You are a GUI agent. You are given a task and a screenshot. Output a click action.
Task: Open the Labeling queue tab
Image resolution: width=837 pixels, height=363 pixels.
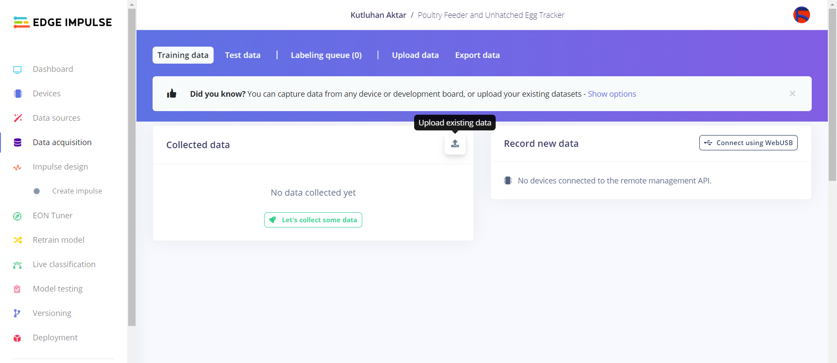(x=326, y=55)
